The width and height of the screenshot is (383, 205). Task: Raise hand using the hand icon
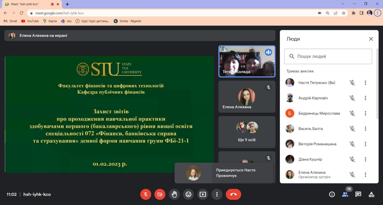pos(174,194)
